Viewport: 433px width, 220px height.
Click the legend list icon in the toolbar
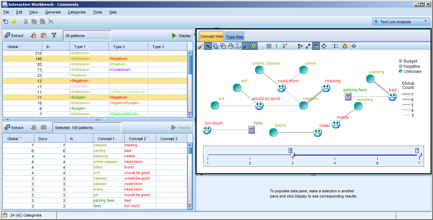point(336,46)
